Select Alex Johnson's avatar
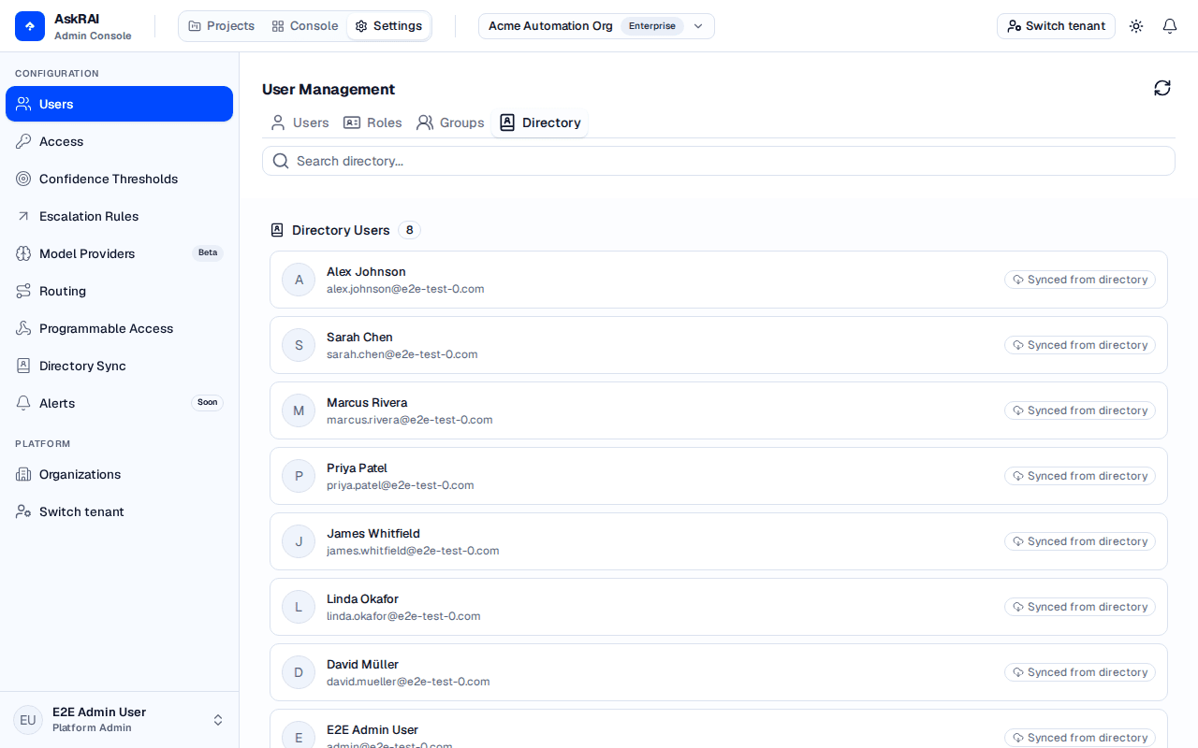This screenshot has height=748, width=1198. click(x=299, y=280)
